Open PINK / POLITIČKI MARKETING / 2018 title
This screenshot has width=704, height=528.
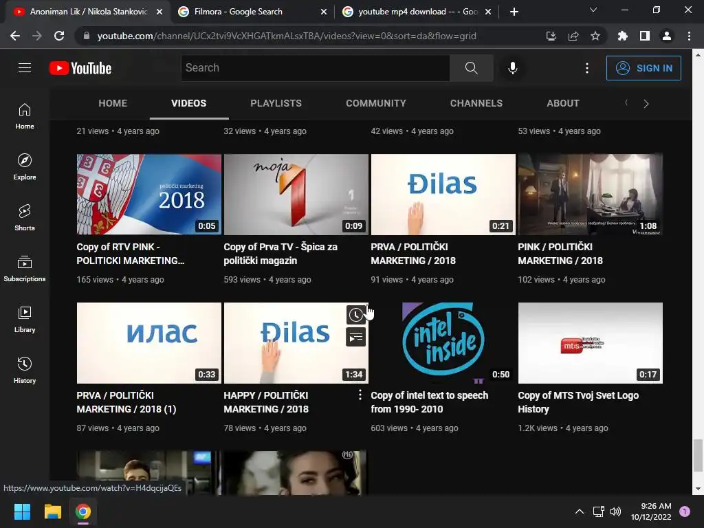click(560, 254)
